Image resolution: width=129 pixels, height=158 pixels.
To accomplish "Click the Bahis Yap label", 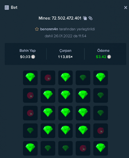I will tap(27, 51).
